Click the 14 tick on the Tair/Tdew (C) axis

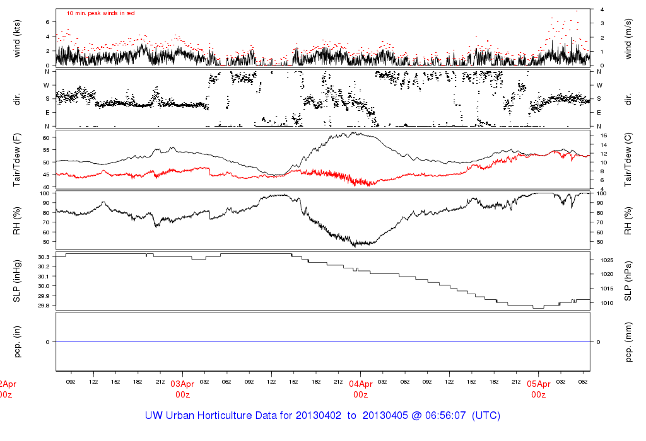tap(604, 146)
